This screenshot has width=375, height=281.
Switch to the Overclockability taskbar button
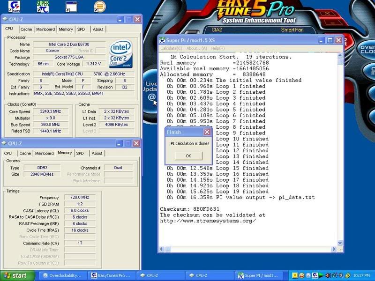(x=62, y=275)
